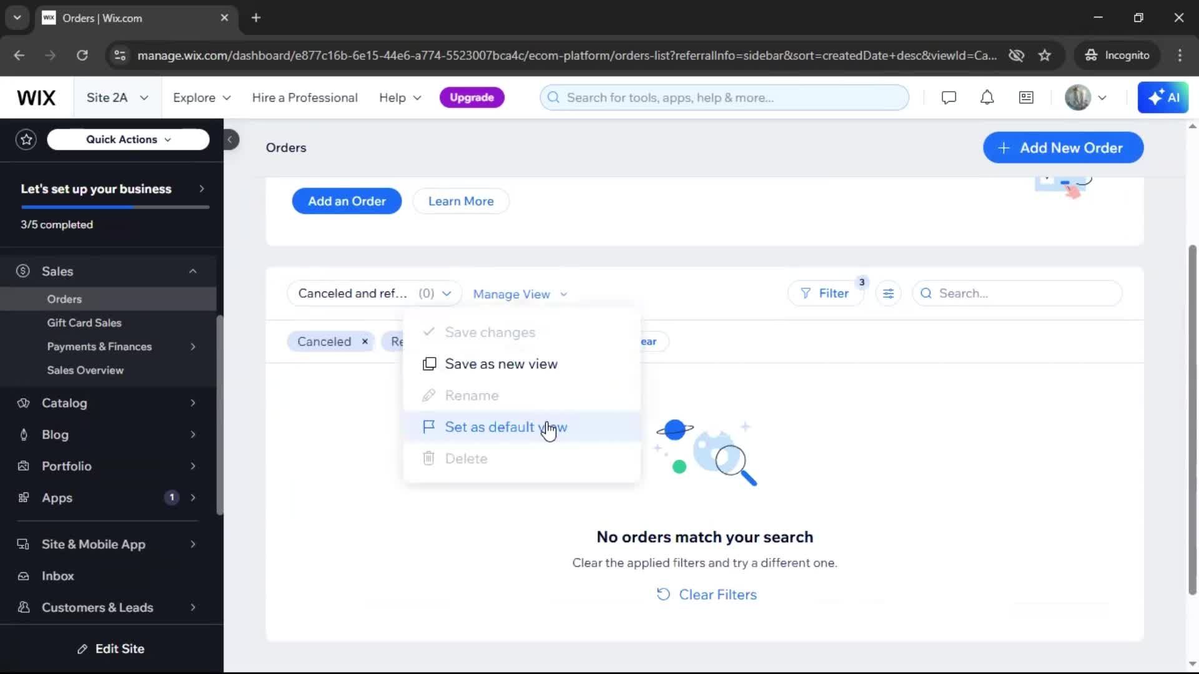Open Let's set up your business

(x=112, y=189)
